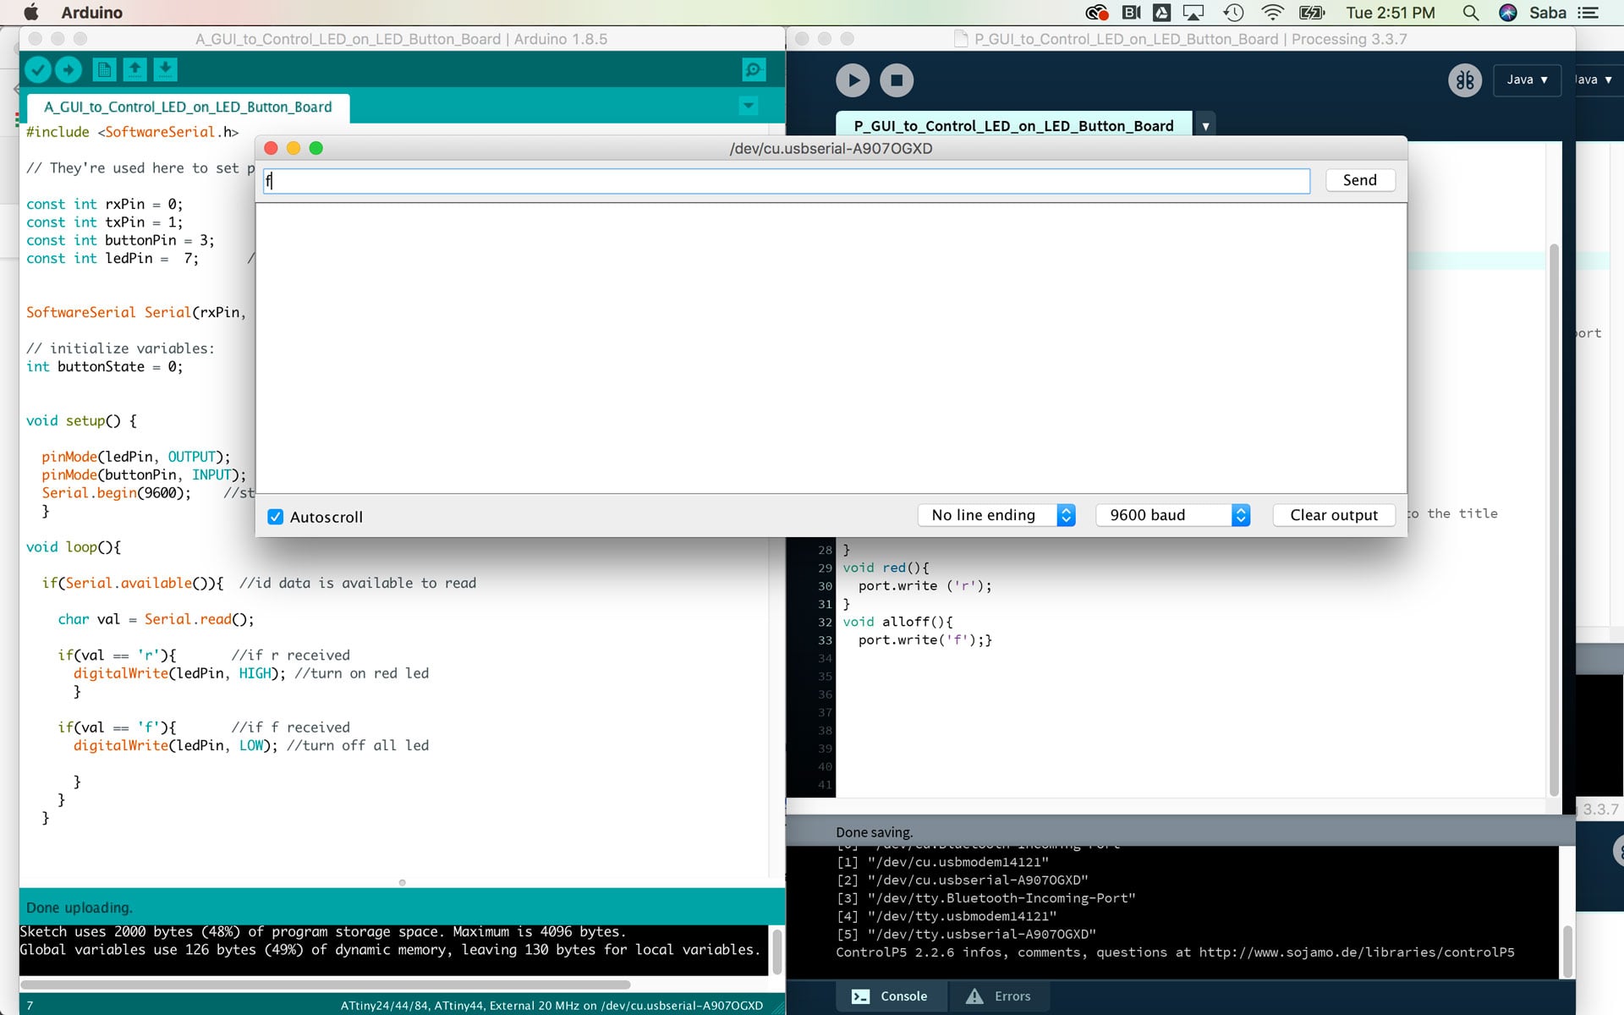
Task: Open the Time Machine menu bar icon
Action: click(x=1233, y=13)
